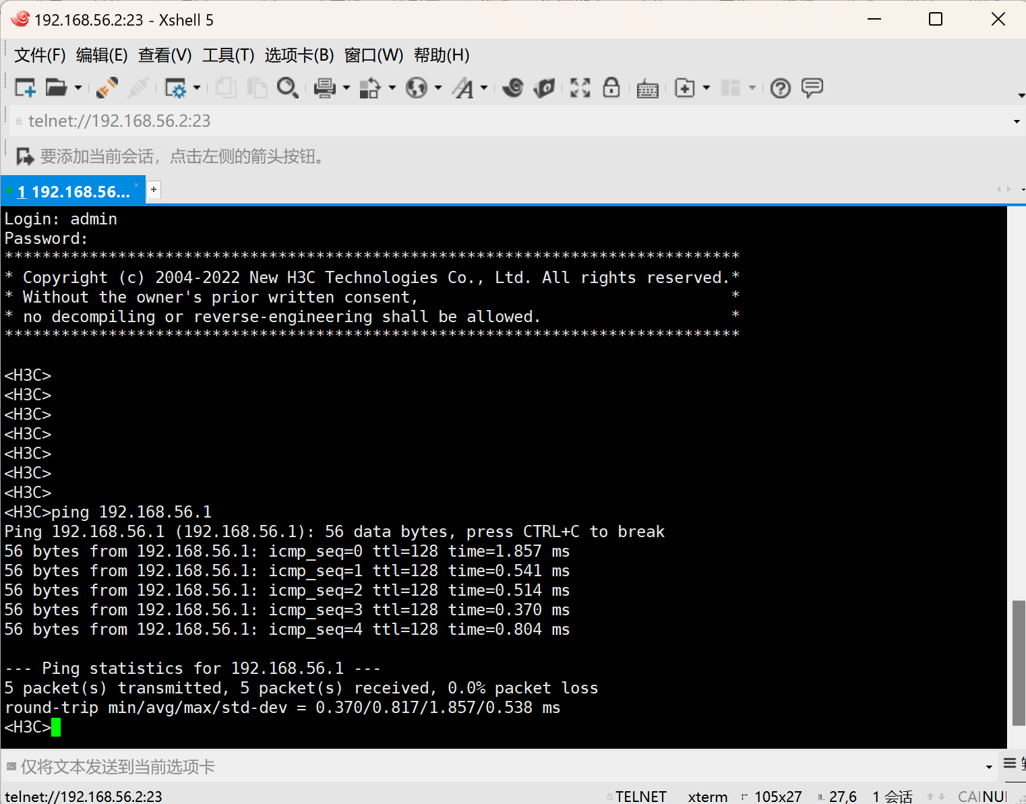This screenshot has width=1026, height=804.
Task: Click the New session toolbar icon
Action: pos(25,88)
